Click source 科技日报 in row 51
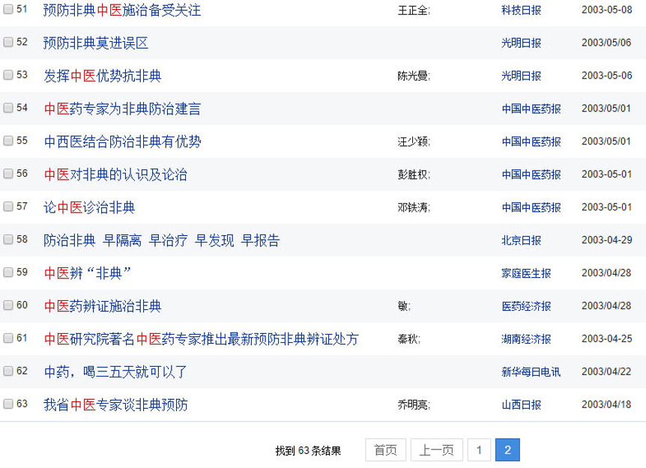 point(521,10)
